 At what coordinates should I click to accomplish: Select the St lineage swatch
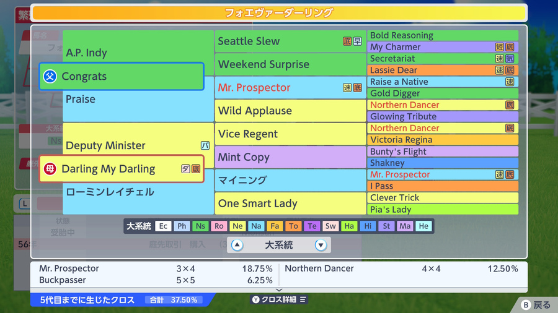386,226
